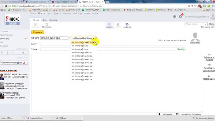Click the Переводчик translator icon
This screenshot has width=215, height=121.
[209, 76]
